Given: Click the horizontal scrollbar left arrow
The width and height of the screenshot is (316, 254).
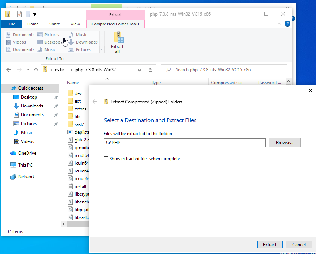Looking at the screenshot, I should (64, 224).
